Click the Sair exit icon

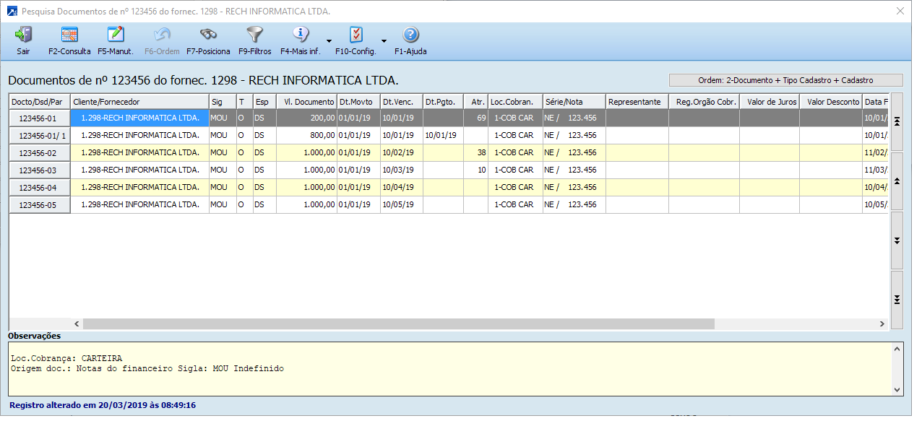pos(23,35)
